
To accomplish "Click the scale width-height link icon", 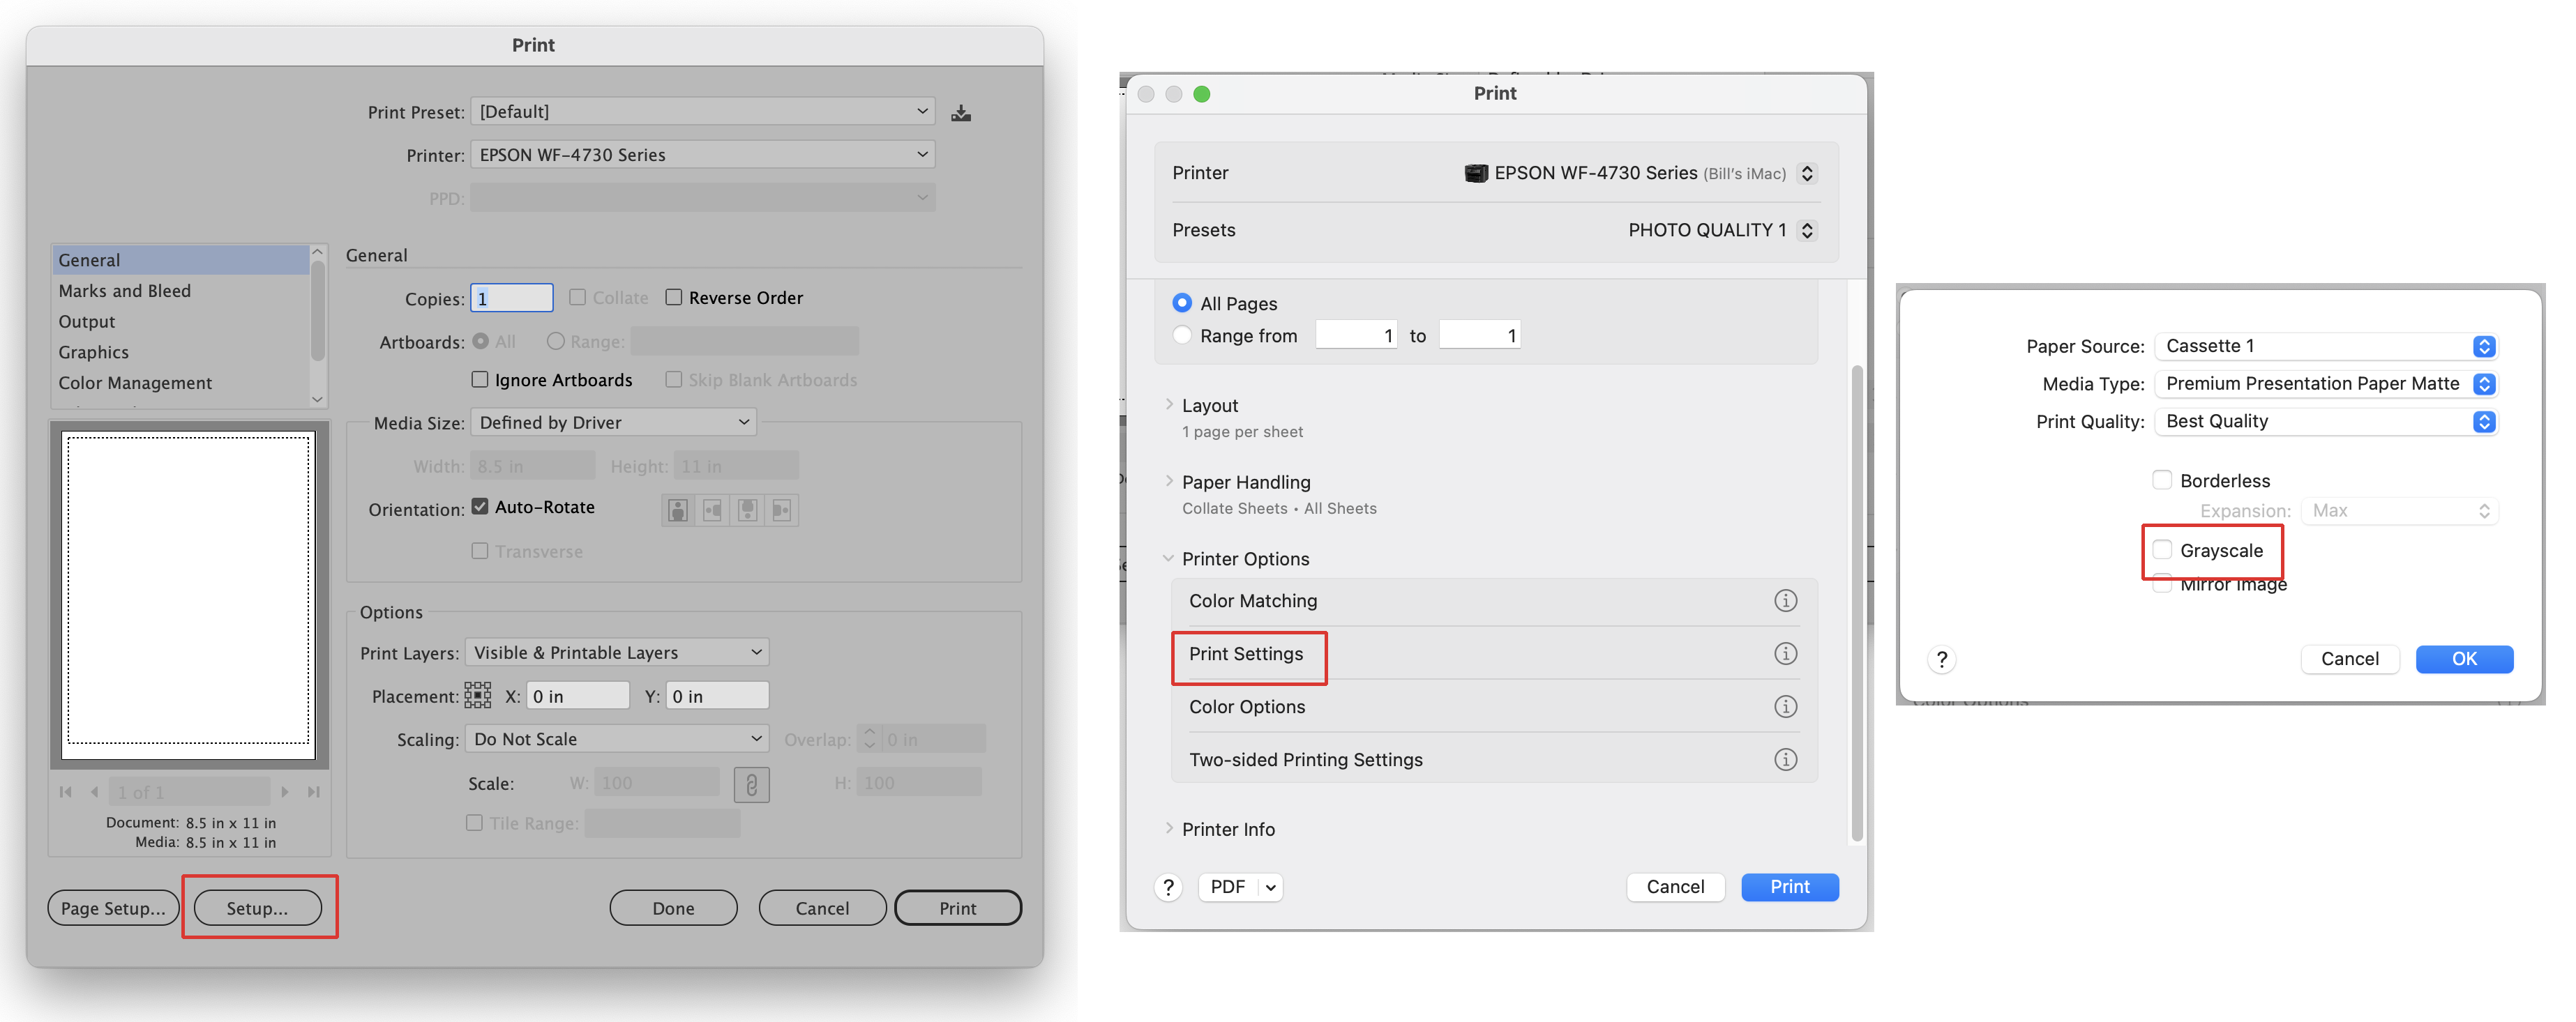I will (752, 784).
